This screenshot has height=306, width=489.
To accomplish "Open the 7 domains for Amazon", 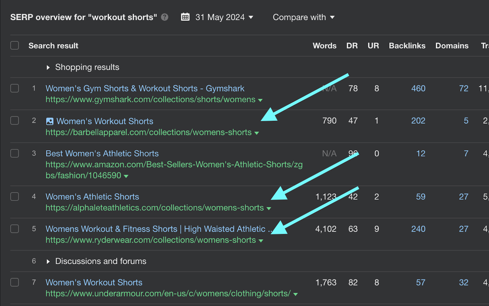I will pos(466,153).
